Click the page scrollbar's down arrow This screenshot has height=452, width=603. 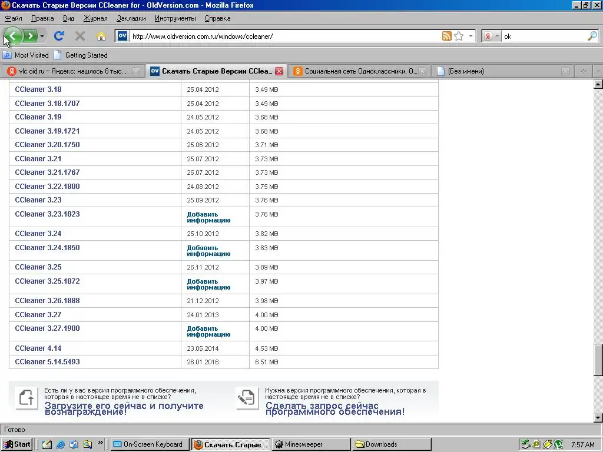(x=598, y=417)
